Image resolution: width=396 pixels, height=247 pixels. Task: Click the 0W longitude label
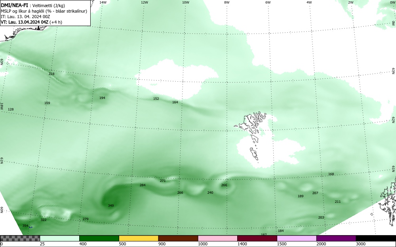(392, 2)
